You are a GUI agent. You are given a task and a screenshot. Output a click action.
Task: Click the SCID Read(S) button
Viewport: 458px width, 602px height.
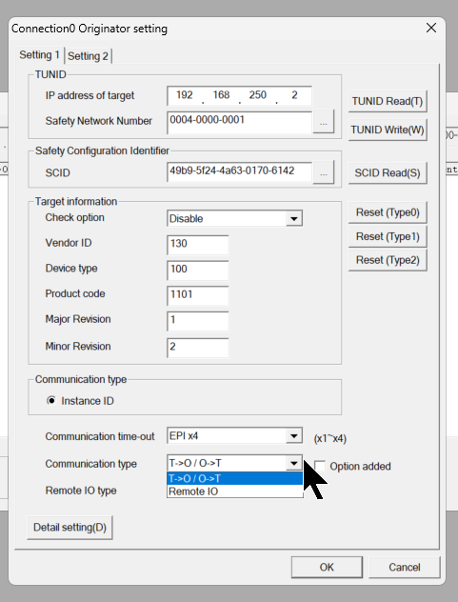pos(388,172)
